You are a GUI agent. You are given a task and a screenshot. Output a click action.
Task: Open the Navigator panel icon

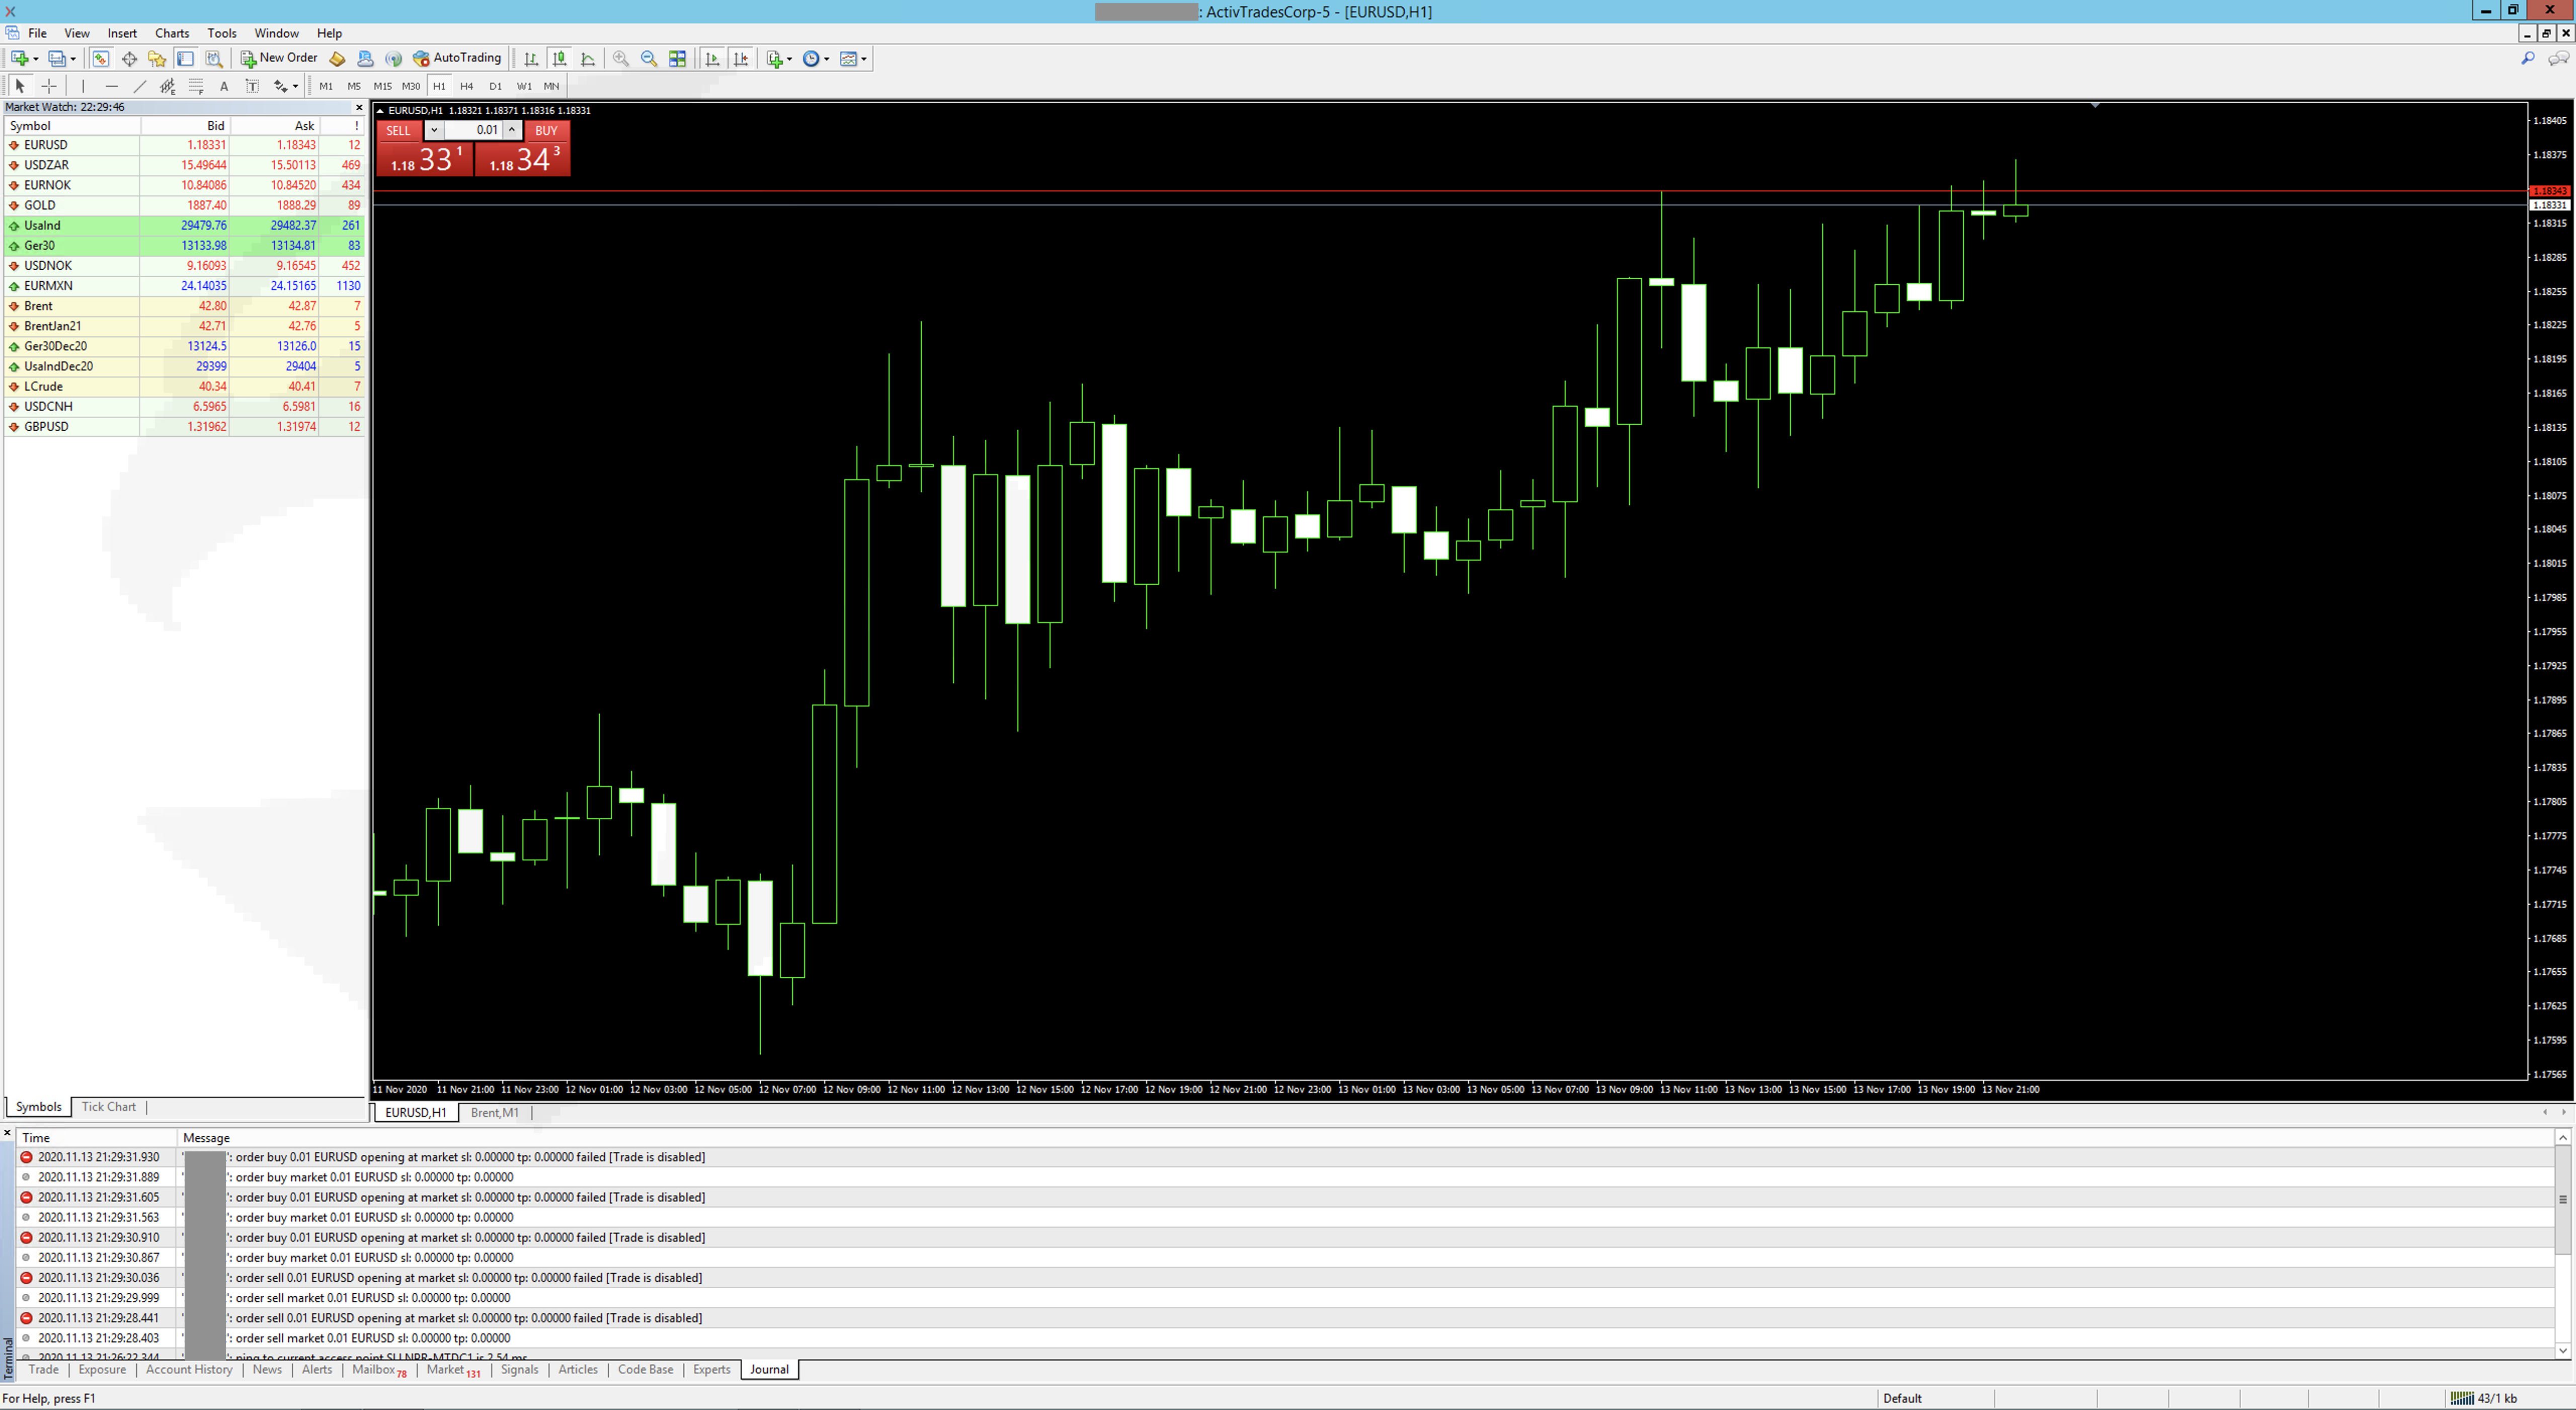point(157,59)
